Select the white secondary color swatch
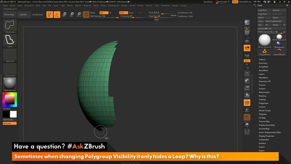The image size is (291, 164). 13,114
